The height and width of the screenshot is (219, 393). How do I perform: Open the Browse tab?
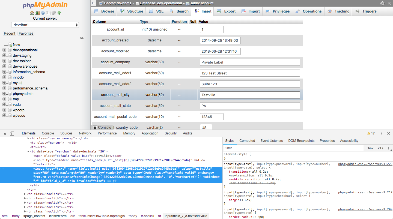pos(104,11)
